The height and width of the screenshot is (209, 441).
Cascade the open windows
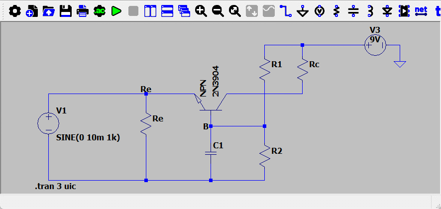tap(184, 11)
